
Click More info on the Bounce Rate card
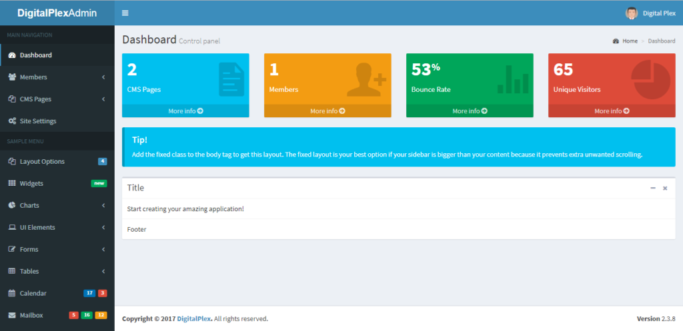(470, 111)
